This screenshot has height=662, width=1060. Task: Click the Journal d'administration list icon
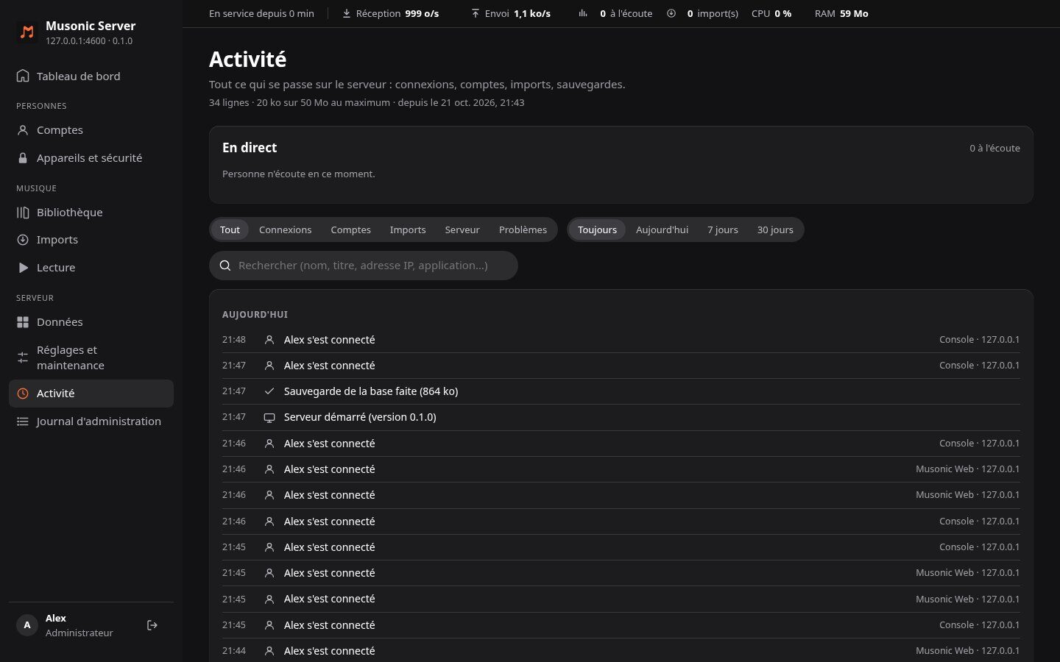click(23, 421)
